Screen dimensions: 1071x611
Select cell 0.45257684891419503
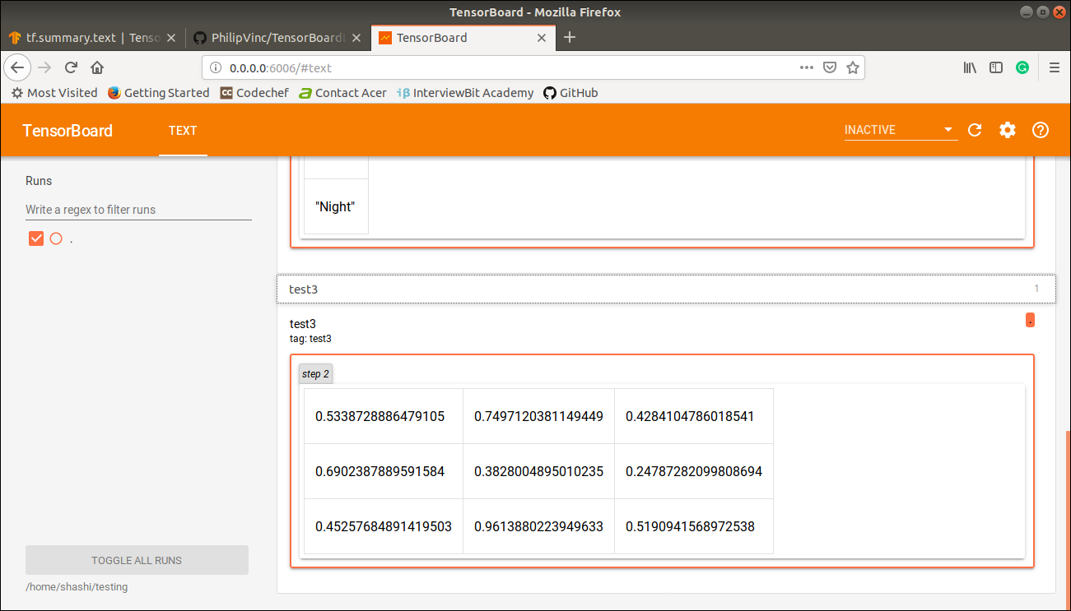coord(384,526)
